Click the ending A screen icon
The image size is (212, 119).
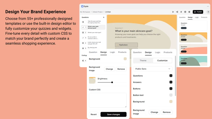[x=83, y=61]
